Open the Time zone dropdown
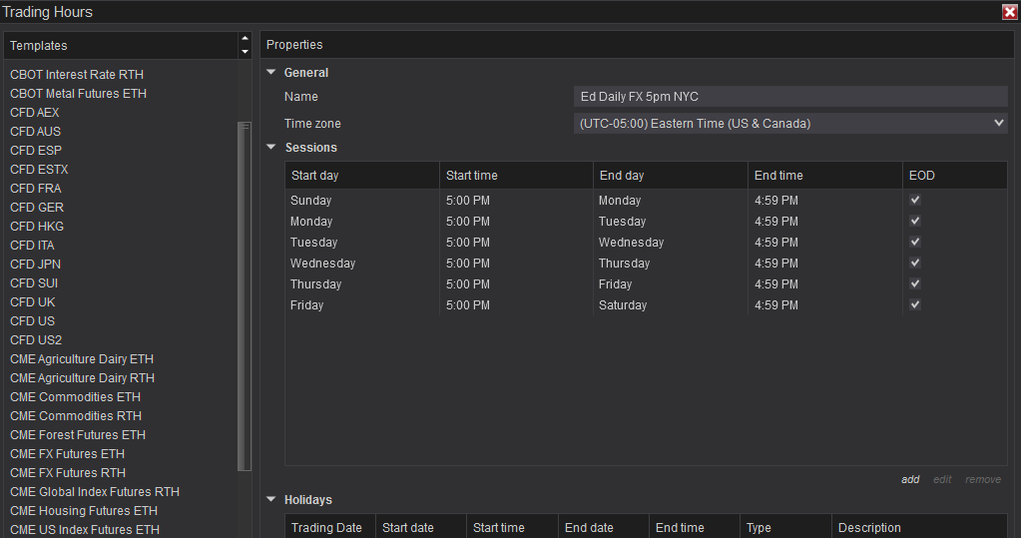The width and height of the screenshot is (1021, 538). [x=999, y=124]
